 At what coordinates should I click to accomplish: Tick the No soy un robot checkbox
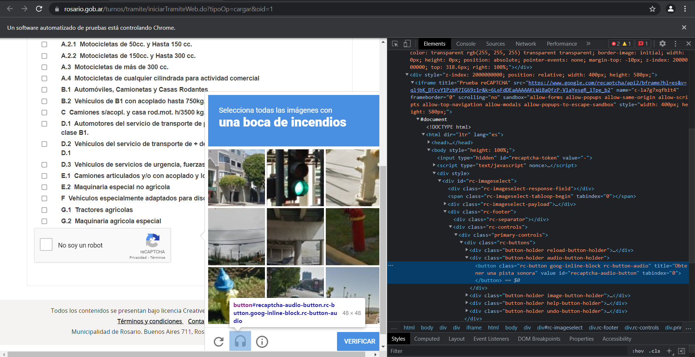[46, 244]
